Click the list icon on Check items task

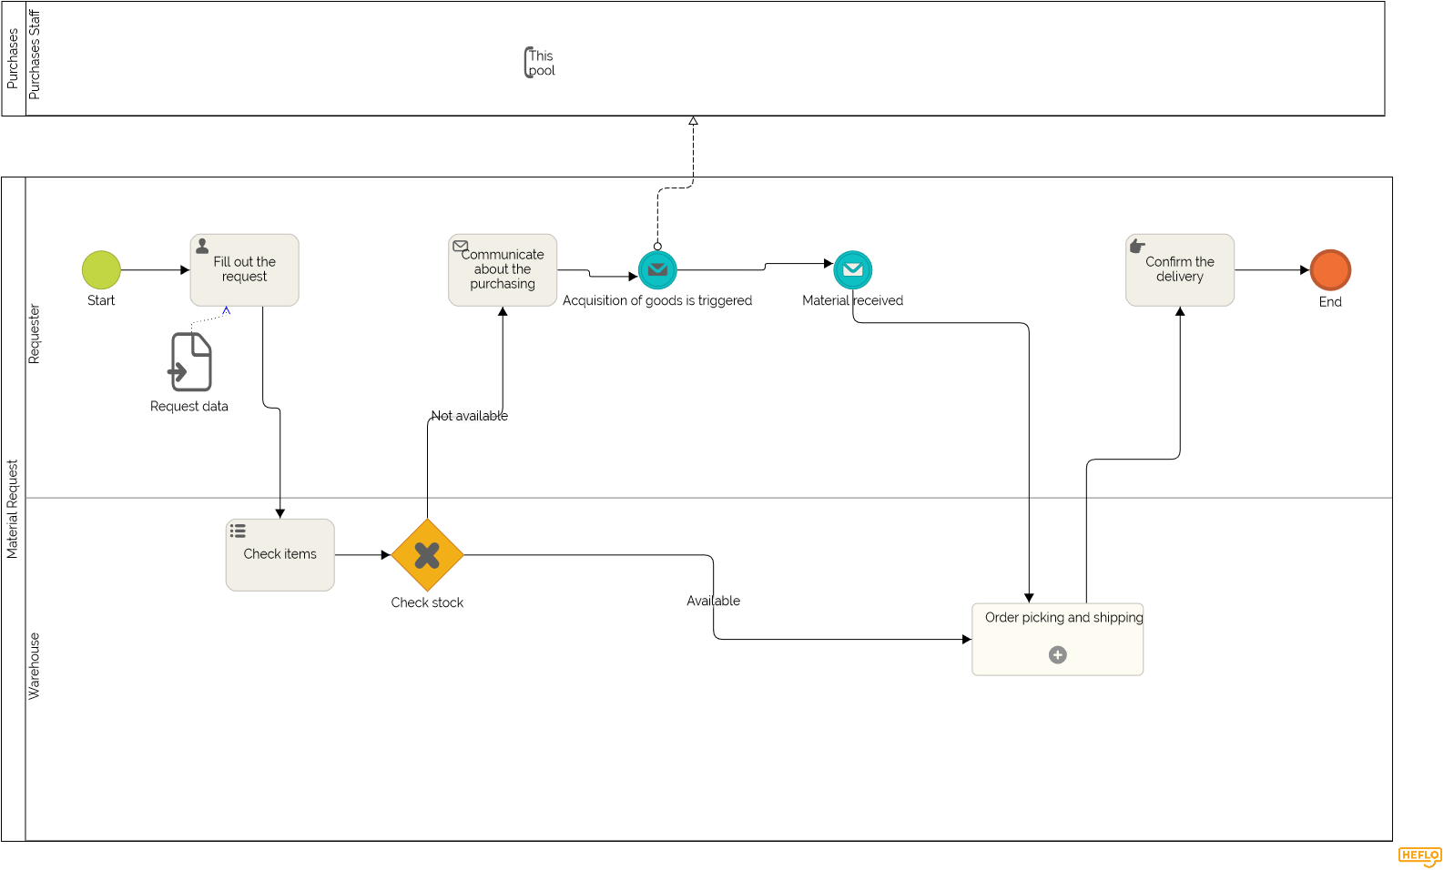[x=238, y=531]
